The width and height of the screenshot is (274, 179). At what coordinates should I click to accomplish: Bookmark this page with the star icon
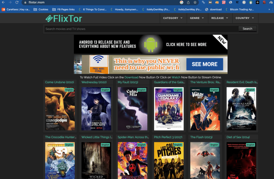(x=195, y=2)
